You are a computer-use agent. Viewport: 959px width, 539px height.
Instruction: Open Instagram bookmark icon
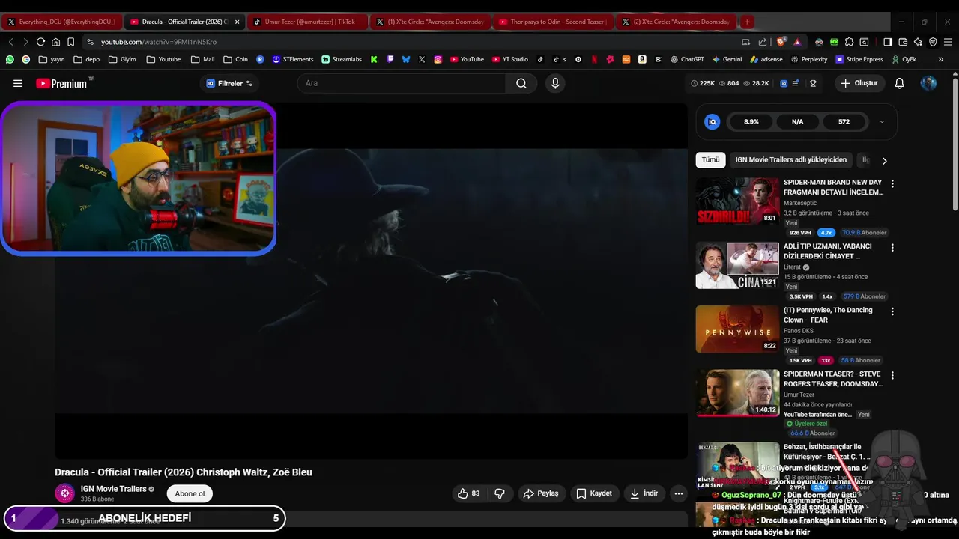pyautogui.click(x=438, y=59)
